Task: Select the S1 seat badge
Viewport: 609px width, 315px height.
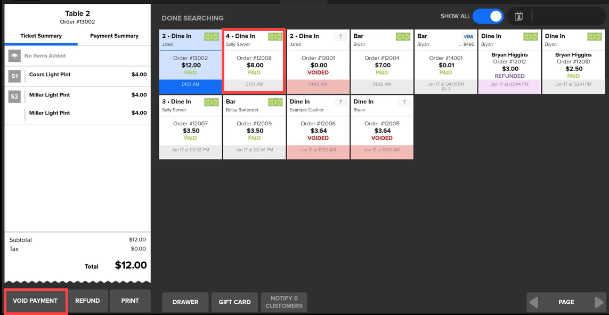Action: [x=14, y=77]
